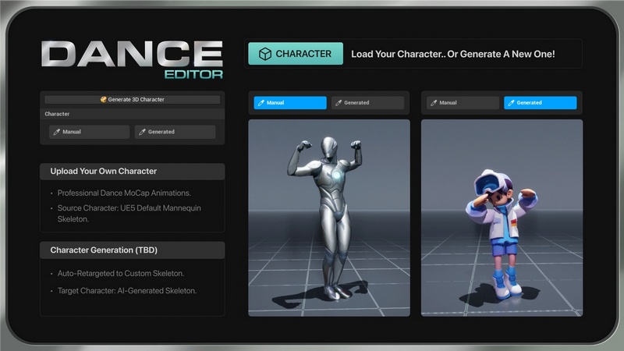This screenshot has width=624, height=351.
Task: Click the Generate 3D Character emoji icon
Action: 104,100
